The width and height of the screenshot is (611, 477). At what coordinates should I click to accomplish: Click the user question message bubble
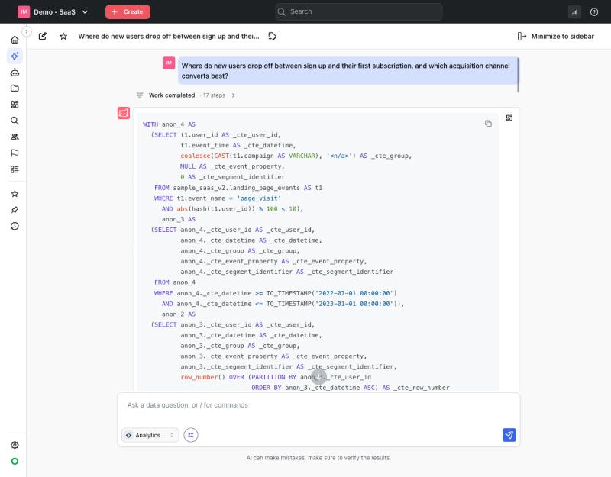[x=348, y=71]
